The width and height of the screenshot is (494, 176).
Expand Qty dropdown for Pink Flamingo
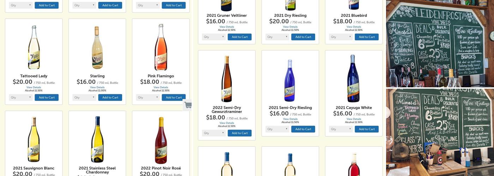click(x=148, y=98)
